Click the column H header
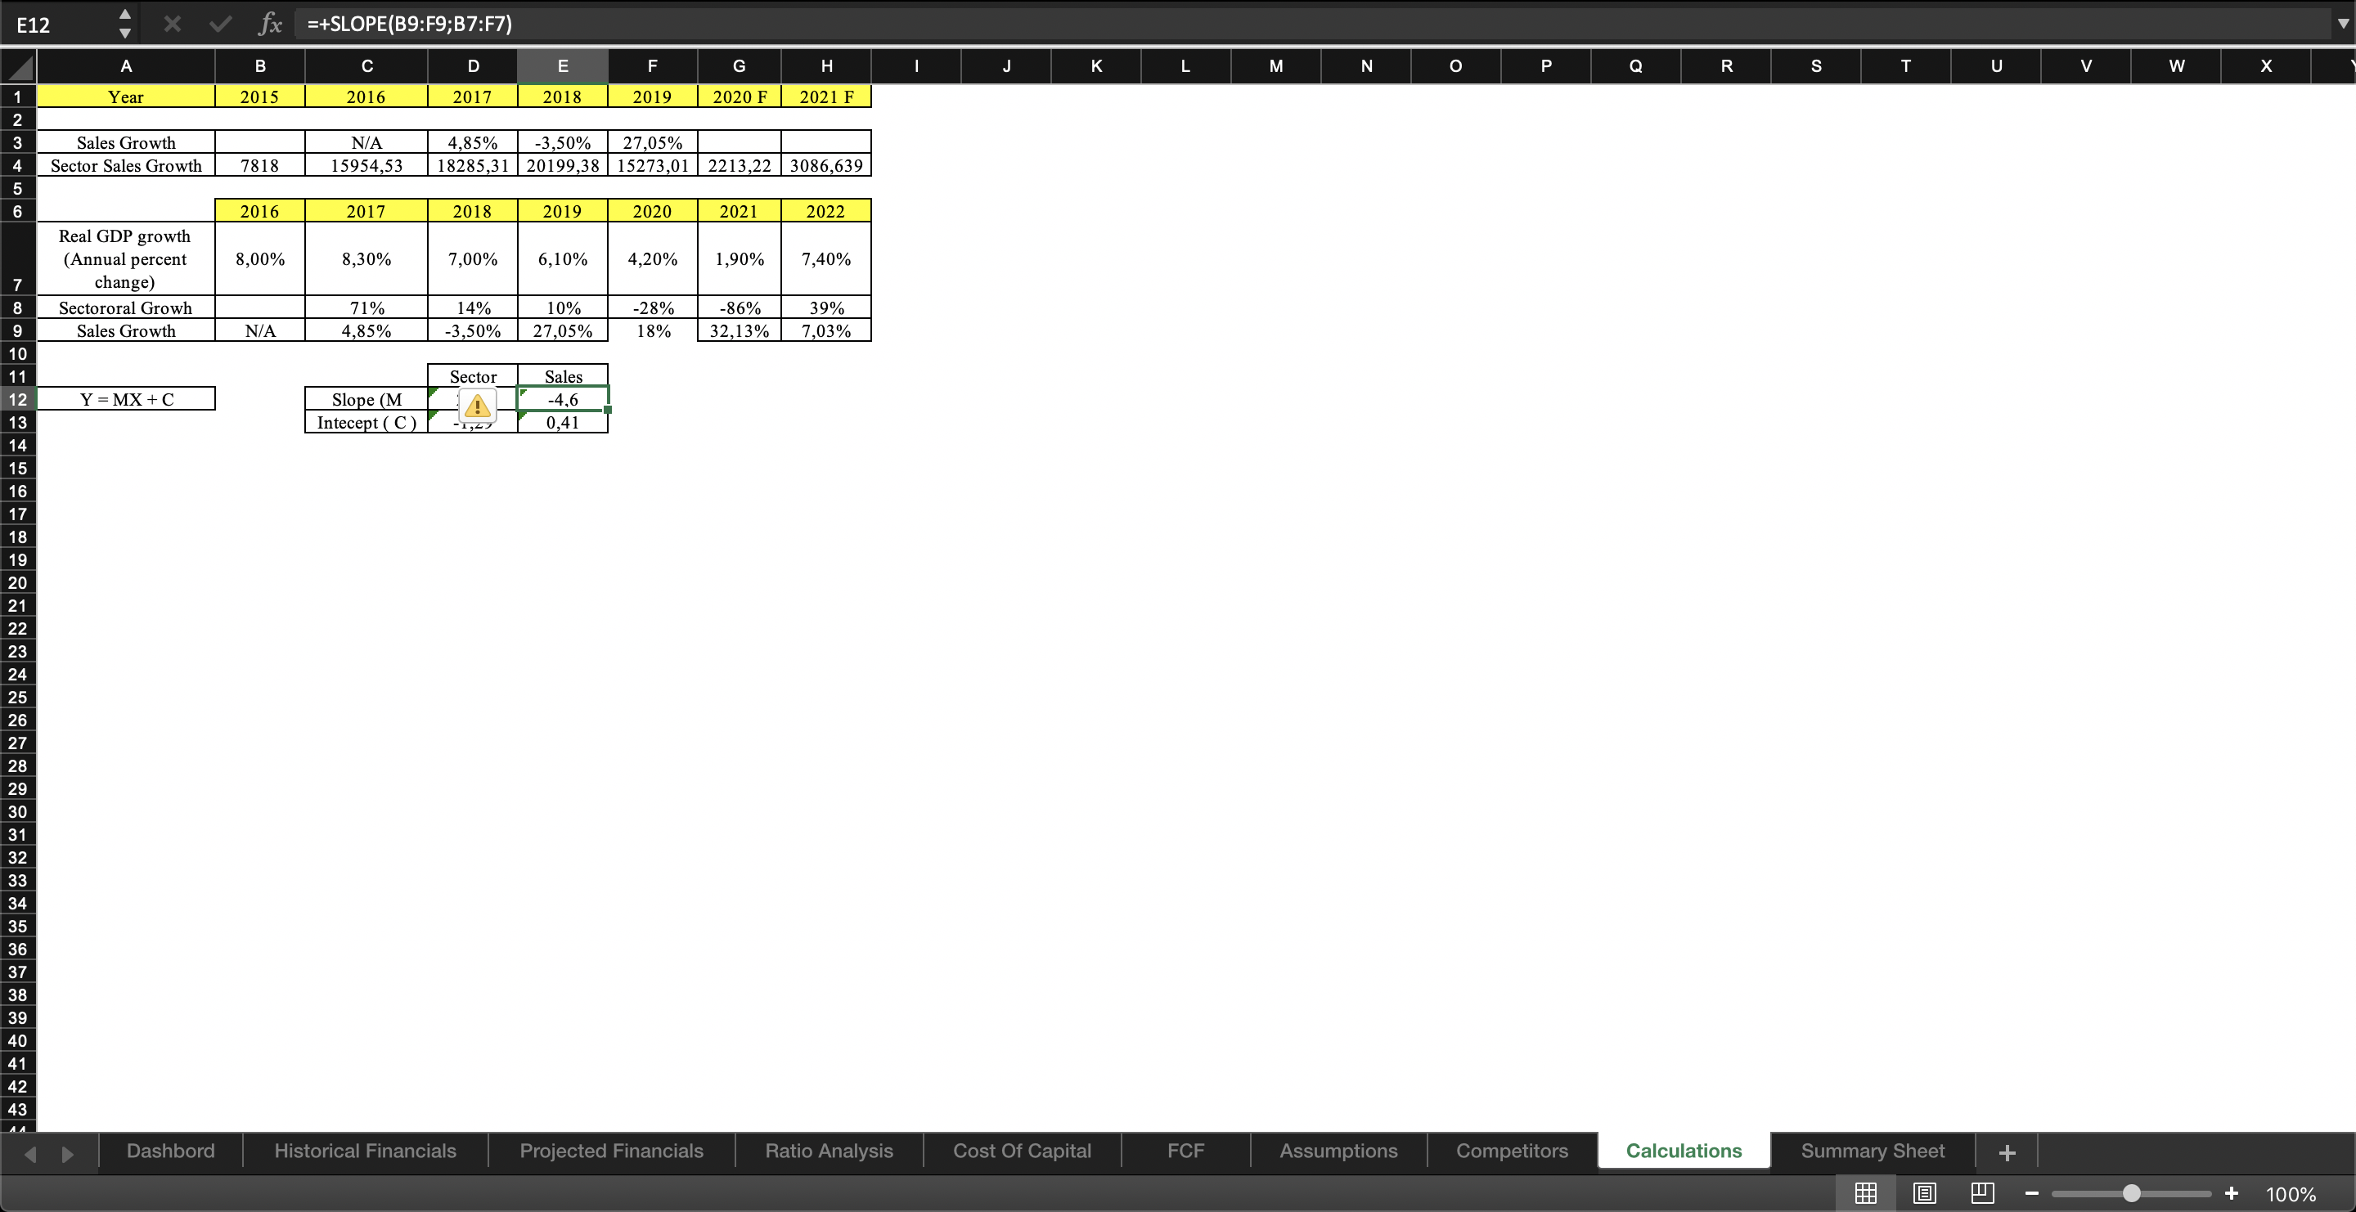 click(826, 65)
